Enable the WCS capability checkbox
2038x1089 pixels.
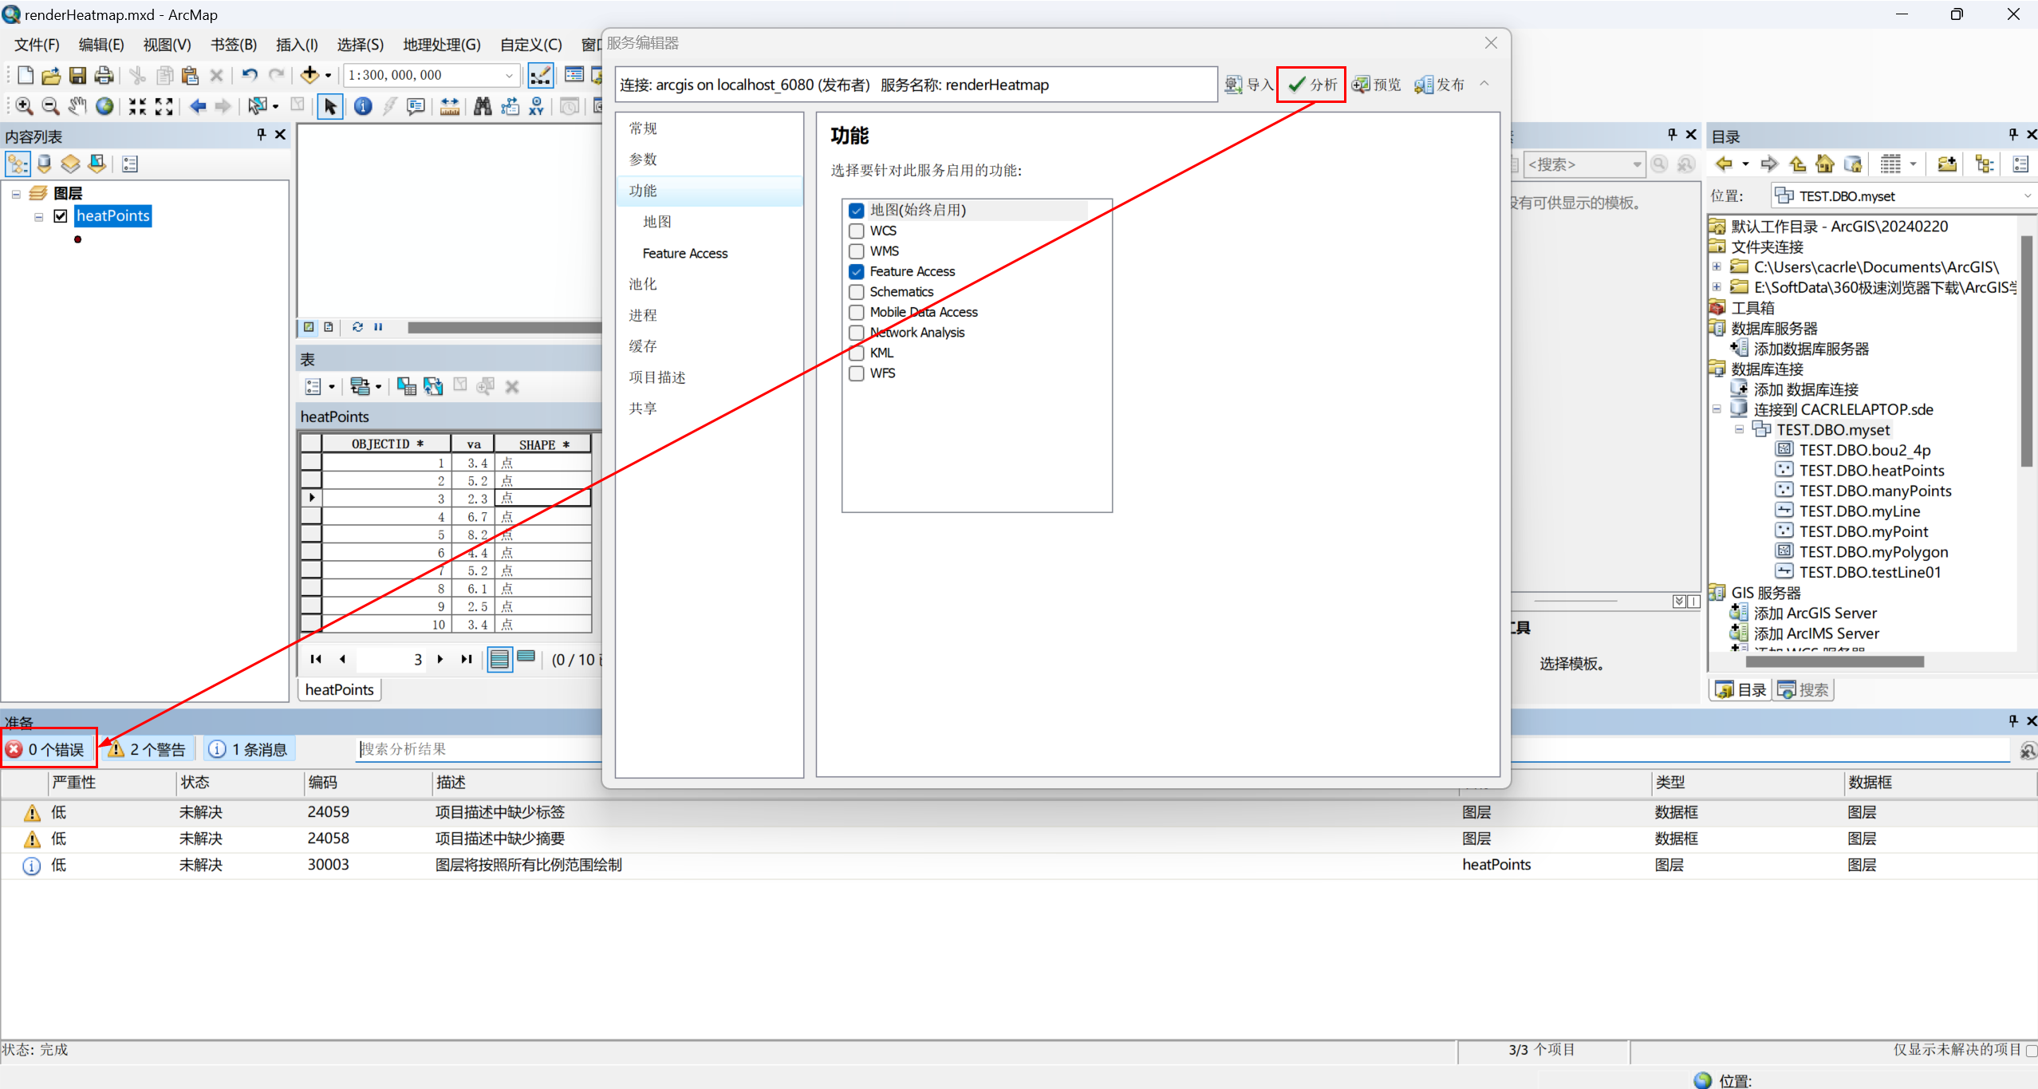(857, 231)
